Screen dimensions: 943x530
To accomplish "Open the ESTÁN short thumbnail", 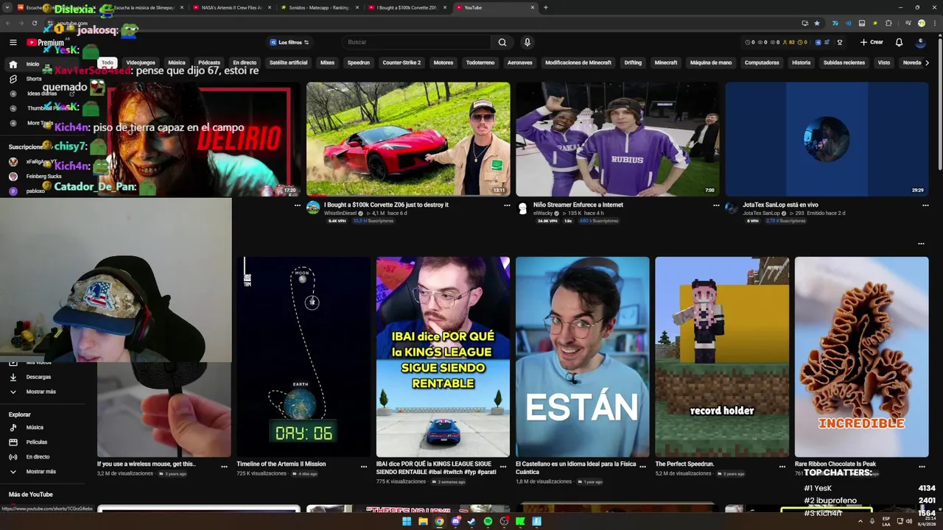I will (x=582, y=357).
